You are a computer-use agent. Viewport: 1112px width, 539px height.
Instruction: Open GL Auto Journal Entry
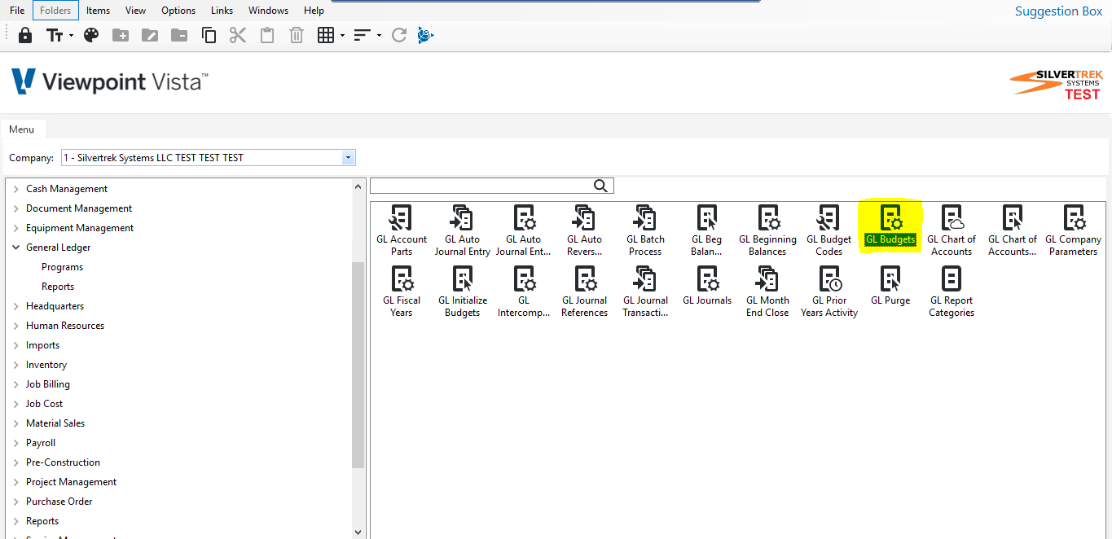tap(463, 230)
